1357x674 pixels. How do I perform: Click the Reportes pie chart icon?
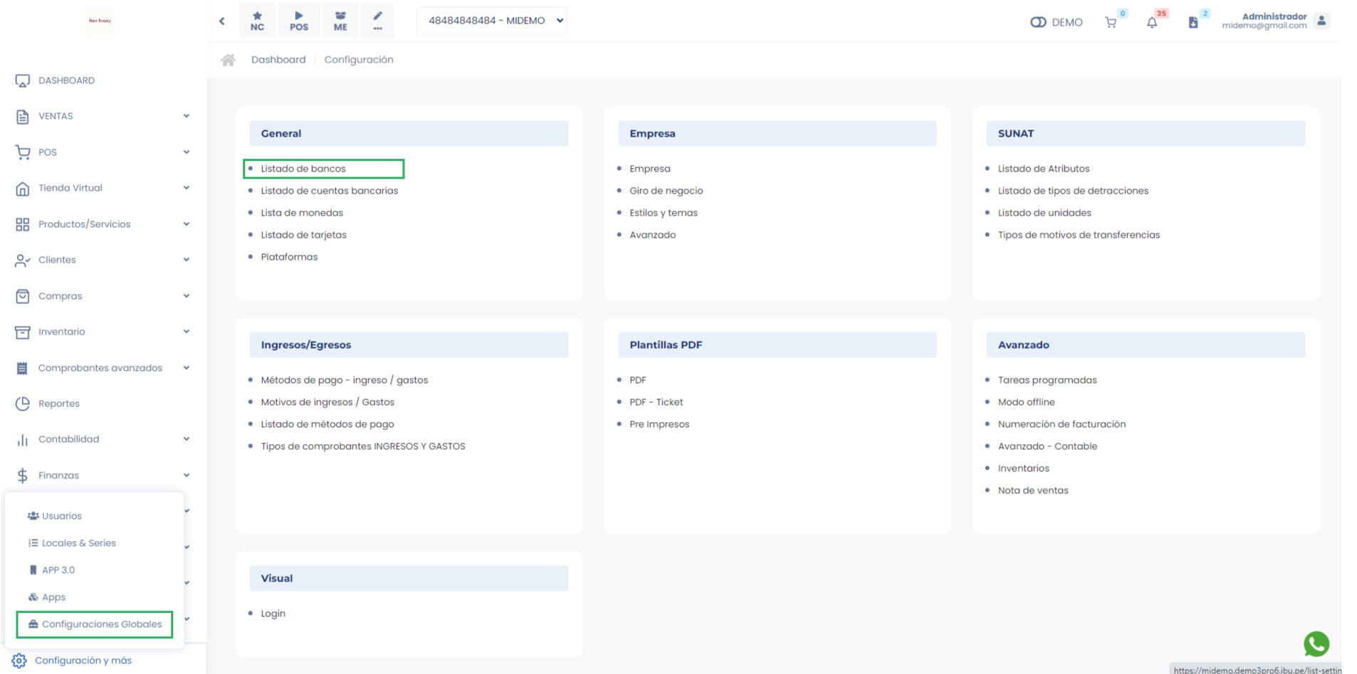point(23,404)
